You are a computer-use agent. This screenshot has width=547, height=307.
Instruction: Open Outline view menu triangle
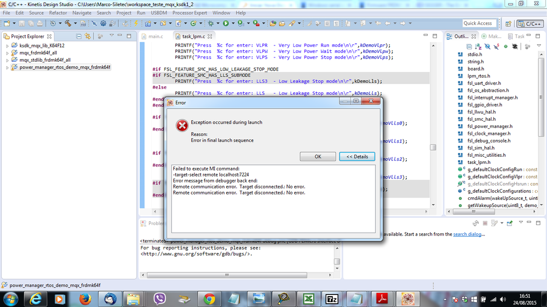point(539,46)
